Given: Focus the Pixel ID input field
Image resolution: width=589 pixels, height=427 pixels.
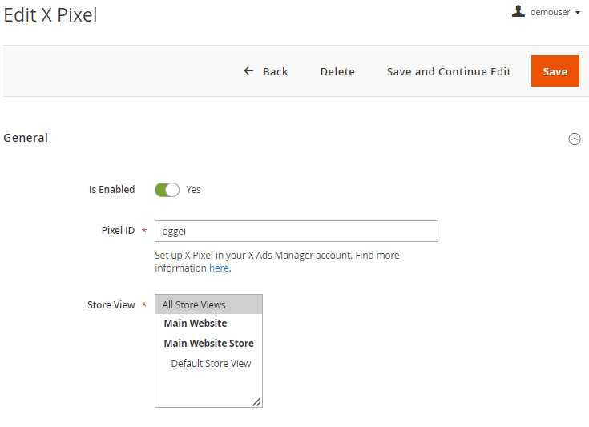Looking at the screenshot, I should pos(296,231).
